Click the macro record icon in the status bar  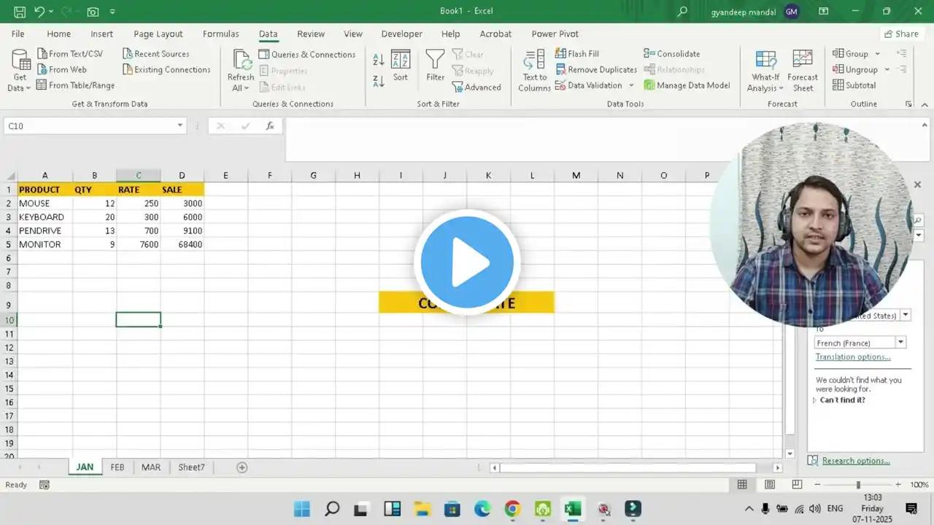[44, 485]
